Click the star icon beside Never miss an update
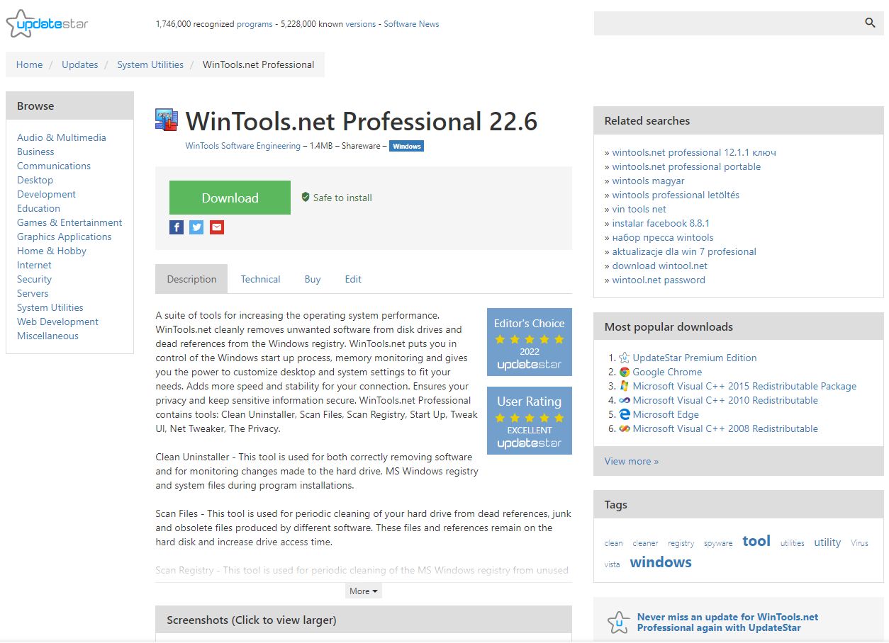889x643 pixels. tap(618, 622)
